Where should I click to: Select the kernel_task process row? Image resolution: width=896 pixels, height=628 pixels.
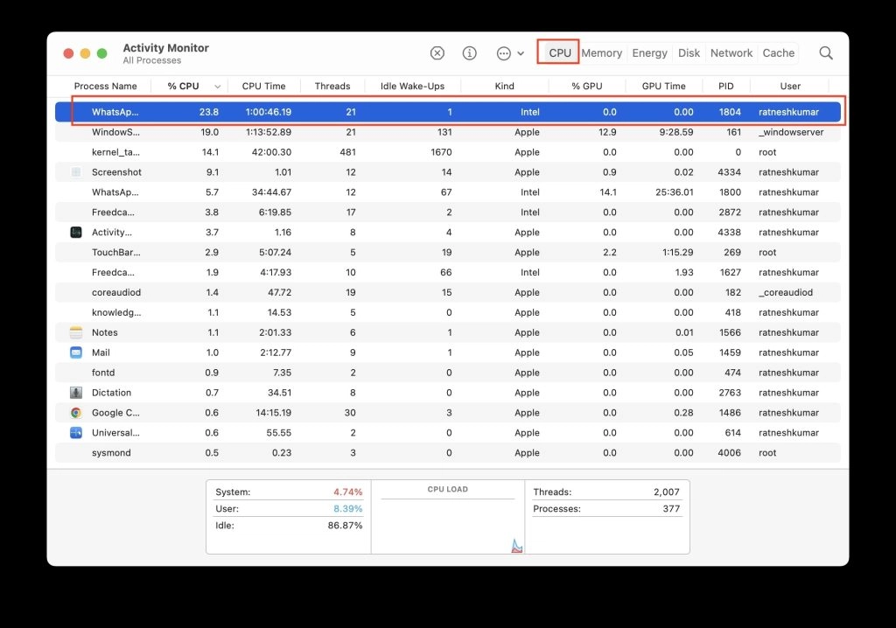[448, 152]
